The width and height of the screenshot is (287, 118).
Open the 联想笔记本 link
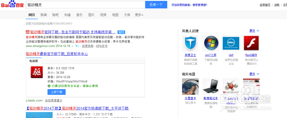pyautogui.click(x=211, y=98)
